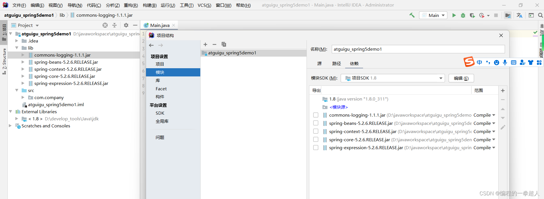
Task: Edit dependency with pencil icon
Action: 503,127
